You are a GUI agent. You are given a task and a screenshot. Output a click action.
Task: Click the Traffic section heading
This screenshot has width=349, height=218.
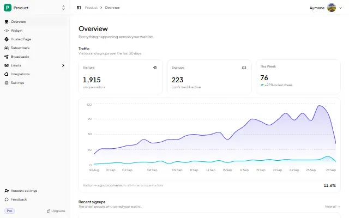[84, 49]
